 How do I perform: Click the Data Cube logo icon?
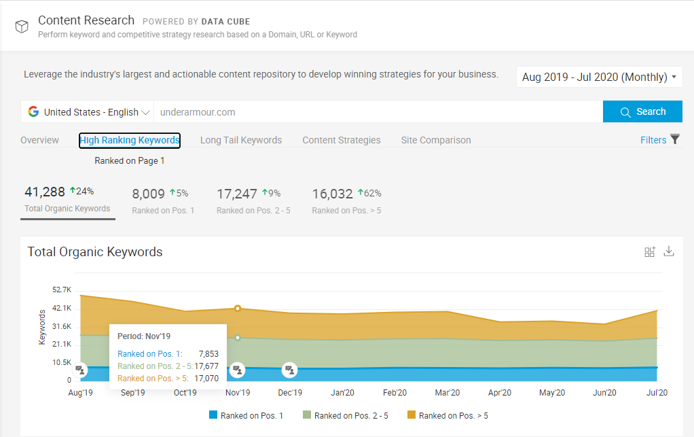pyautogui.click(x=21, y=26)
